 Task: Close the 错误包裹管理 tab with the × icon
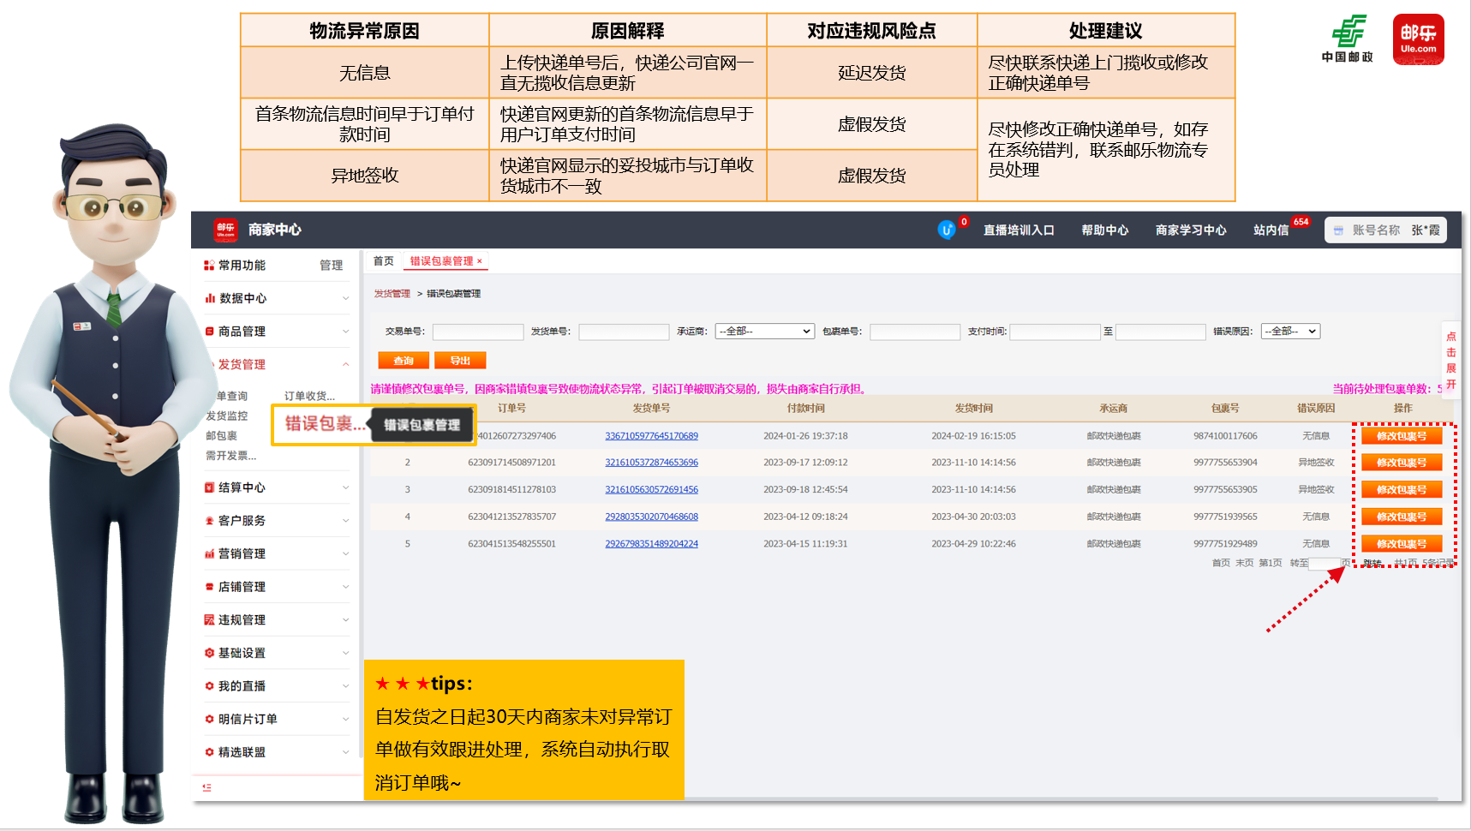(480, 261)
